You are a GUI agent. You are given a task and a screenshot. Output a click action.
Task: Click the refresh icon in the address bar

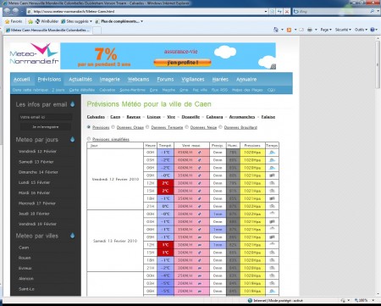tap(279, 11)
